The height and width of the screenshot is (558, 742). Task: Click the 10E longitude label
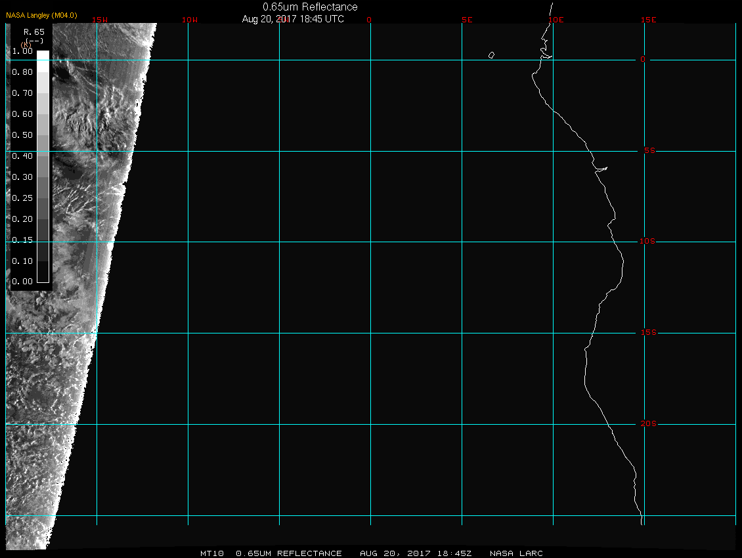click(556, 20)
